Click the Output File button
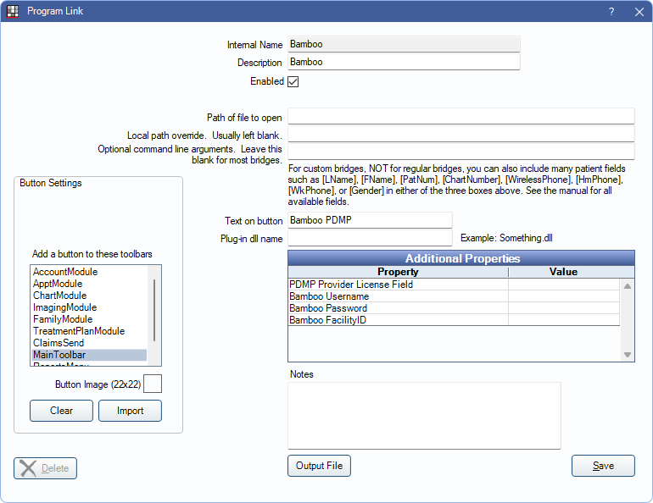Viewport: 653px width, 503px height. [x=319, y=466]
